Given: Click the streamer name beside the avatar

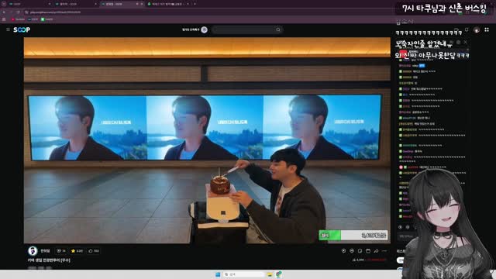Looking at the screenshot, I should pyautogui.click(x=45, y=251).
